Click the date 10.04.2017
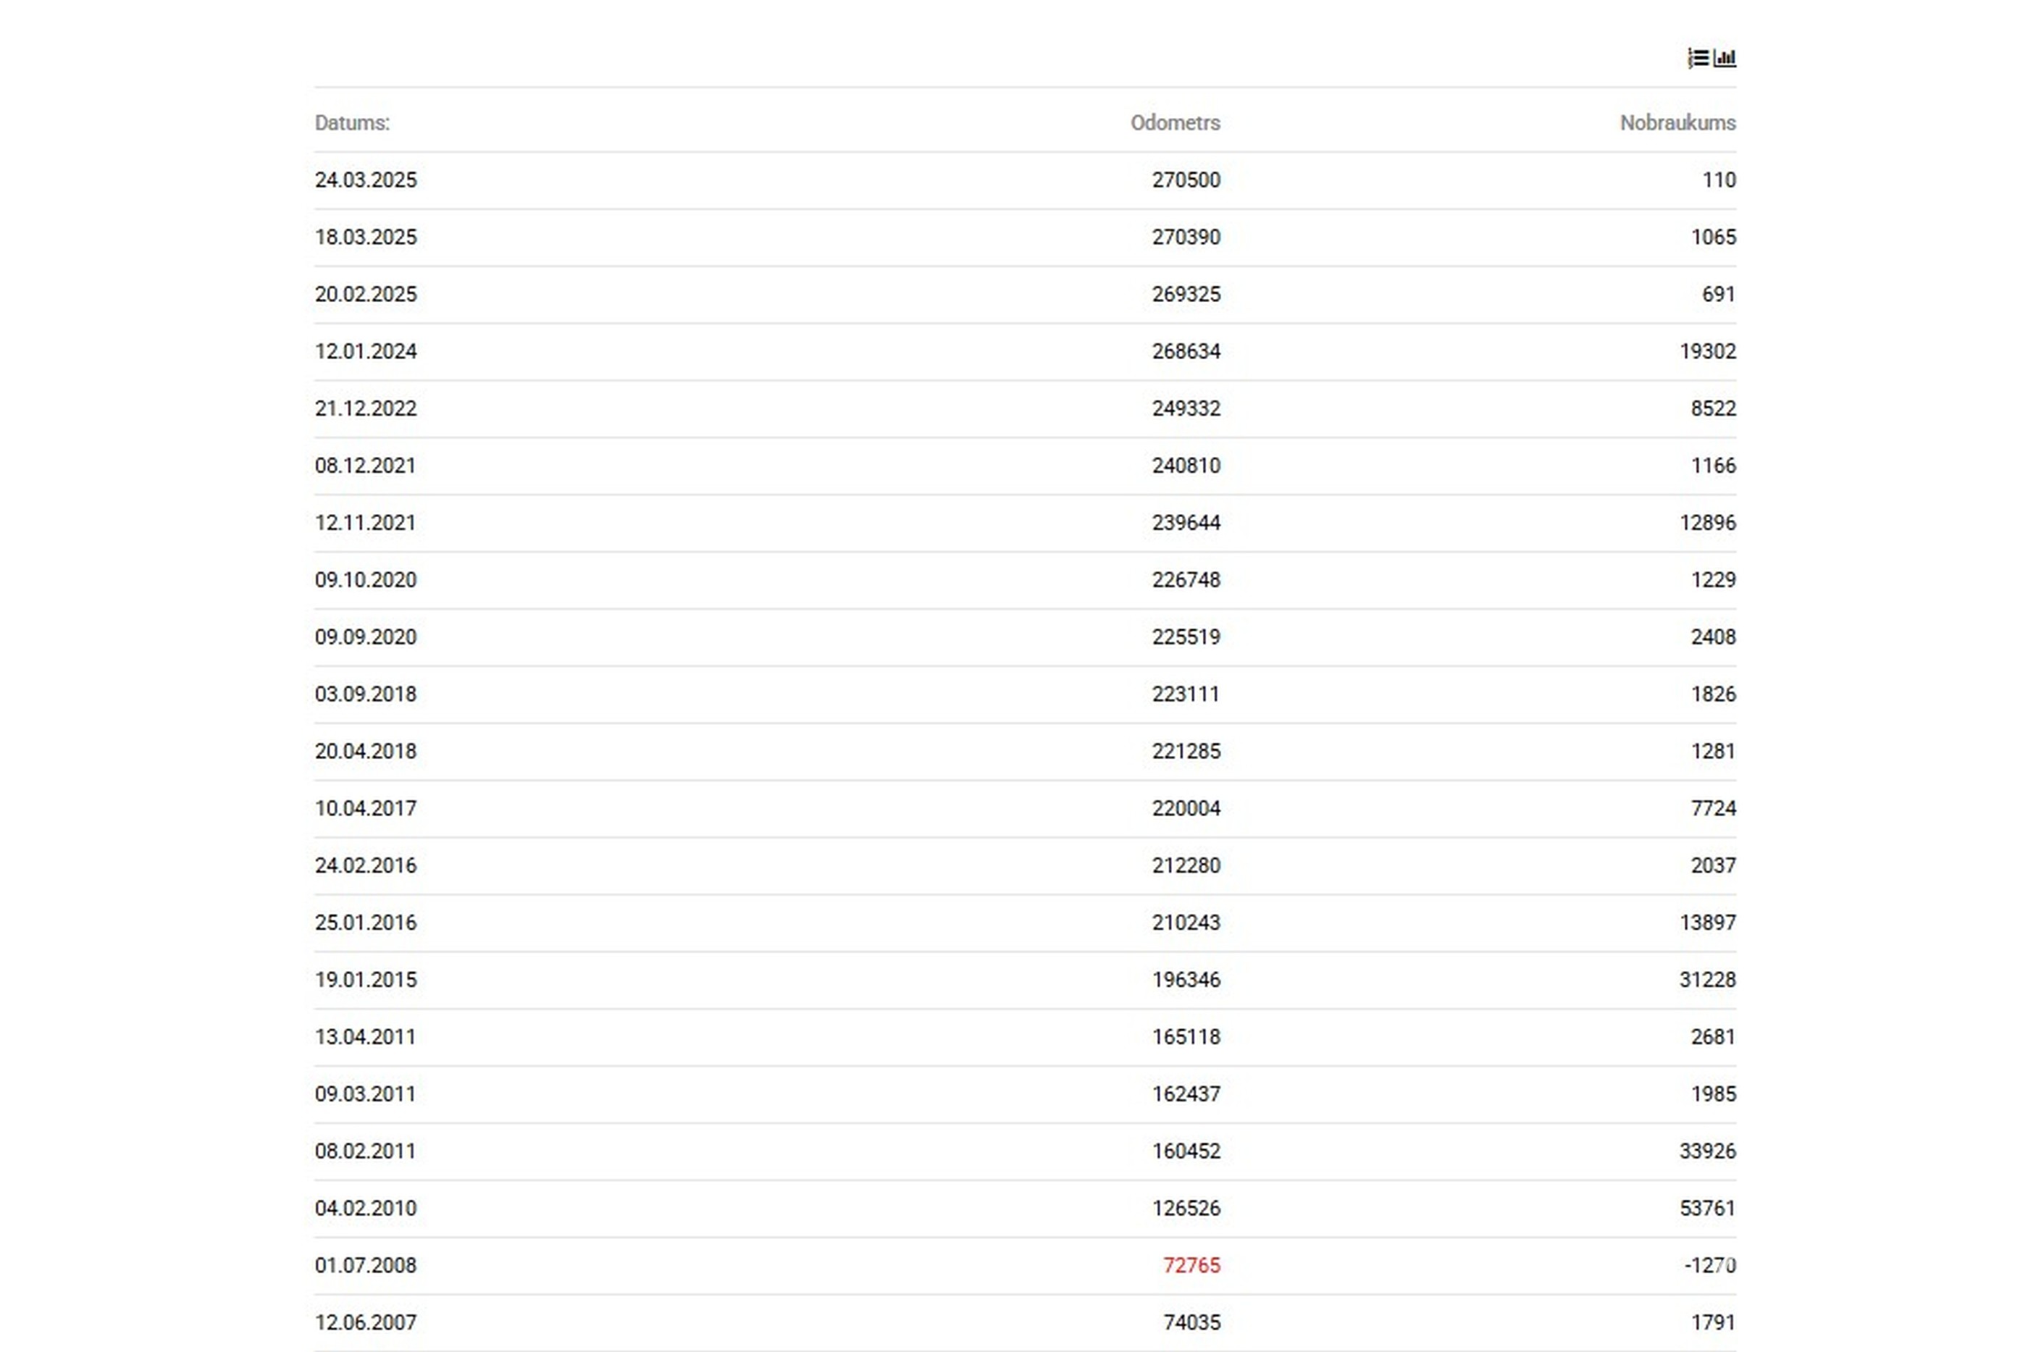Screen dimensions: 2028x1352 tap(366, 808)
